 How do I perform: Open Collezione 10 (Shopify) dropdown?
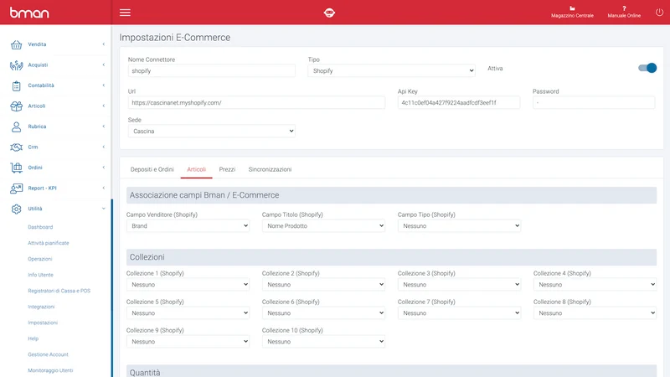[323, 342]
